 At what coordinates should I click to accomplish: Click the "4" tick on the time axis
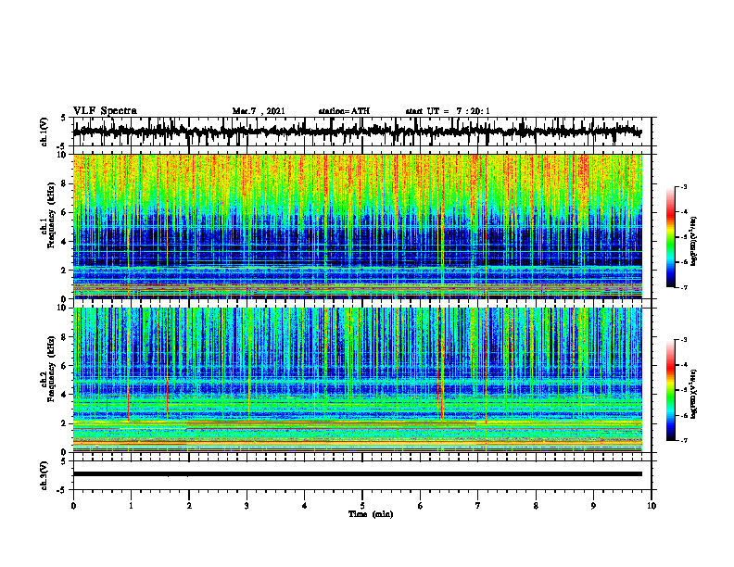[x=305, y=506]
